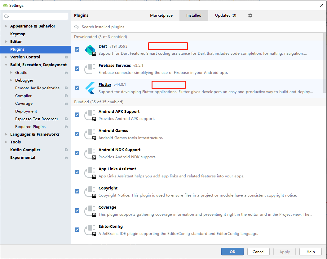This screenshot has height=259, width=327.
Task: Toggle the EditorConfig plugin checkbox
Action: pyautogui.click(x=77, y=229)
